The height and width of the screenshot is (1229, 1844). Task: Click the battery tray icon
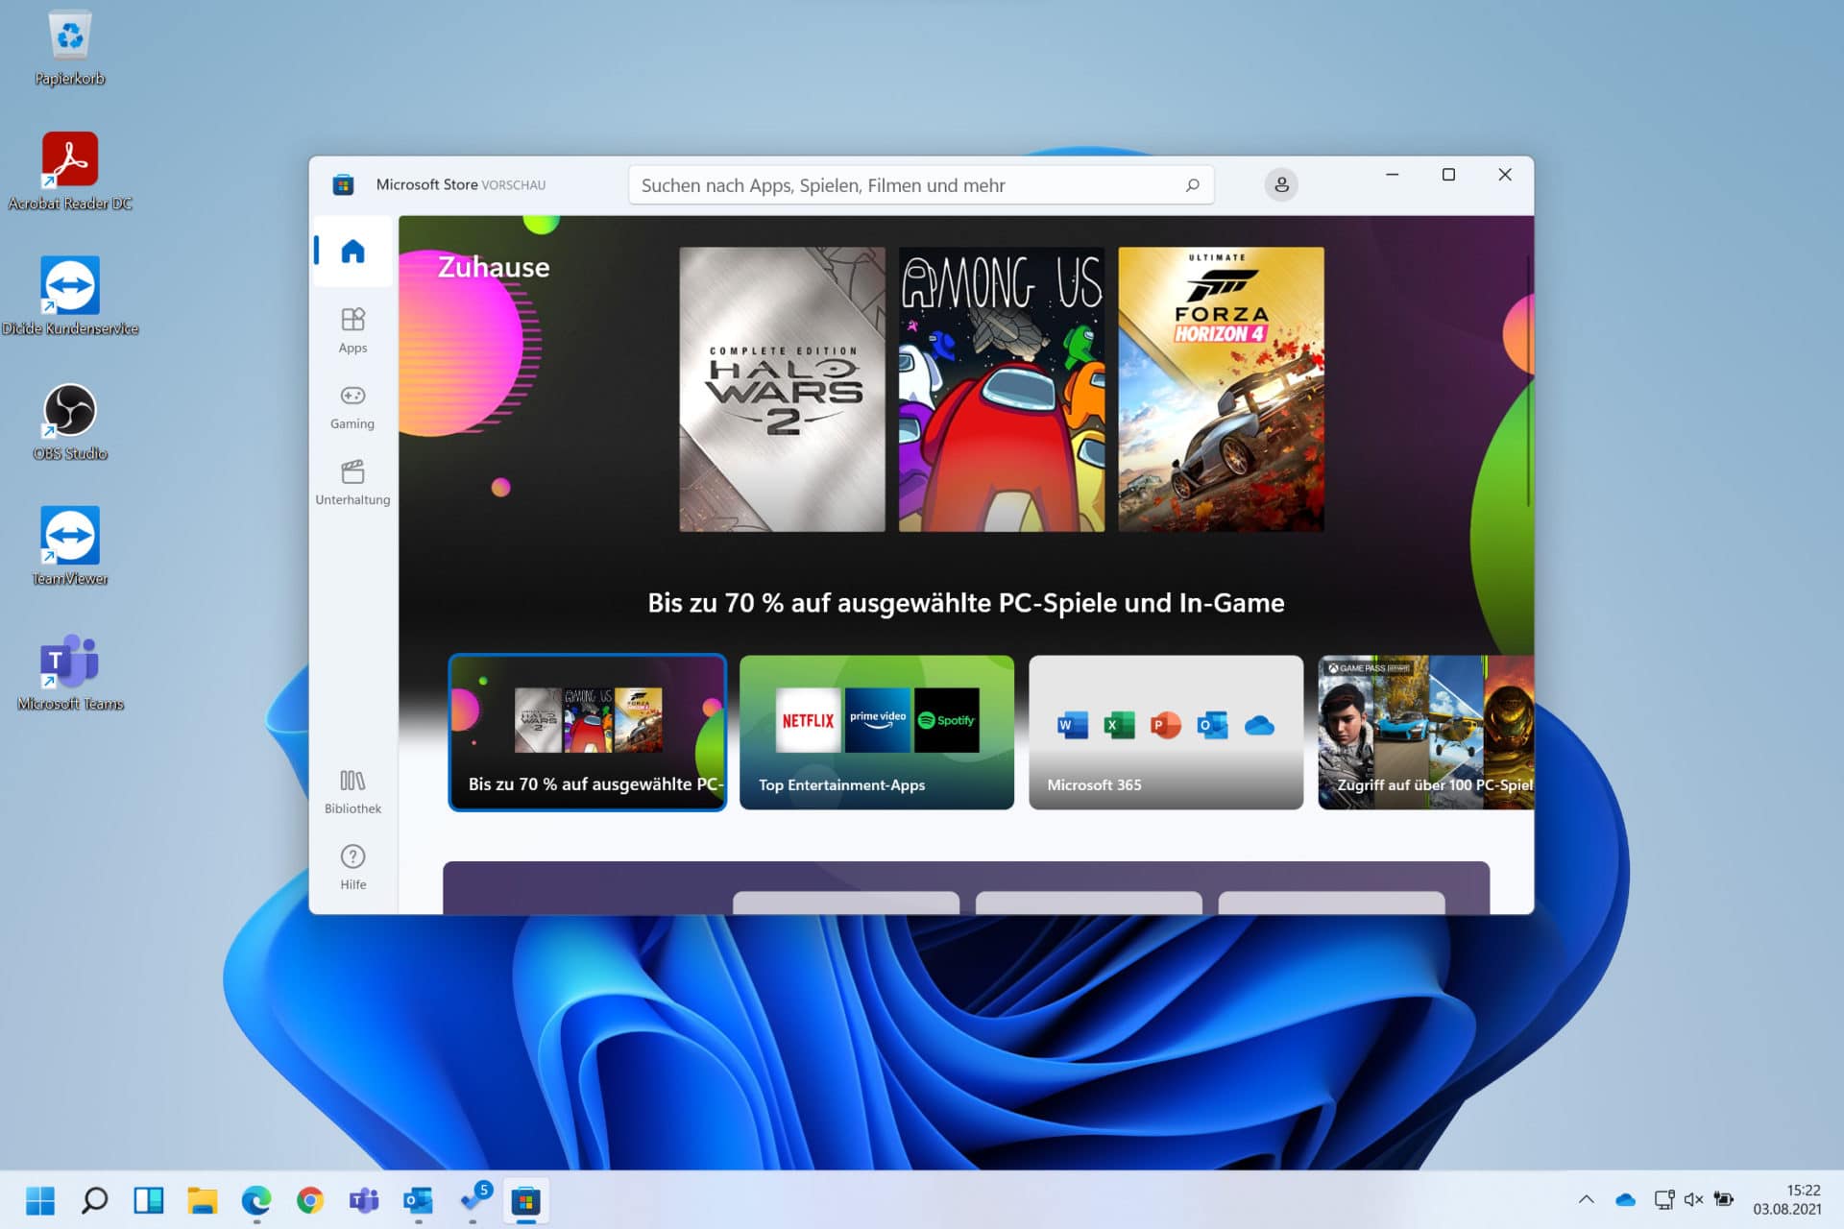(1724, 1199)
